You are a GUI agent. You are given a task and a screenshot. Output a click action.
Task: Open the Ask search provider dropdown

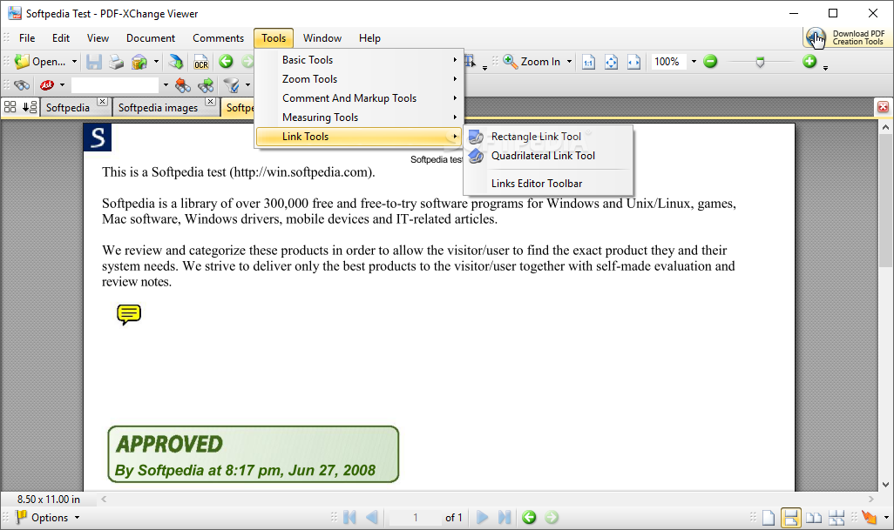[62, 85]
